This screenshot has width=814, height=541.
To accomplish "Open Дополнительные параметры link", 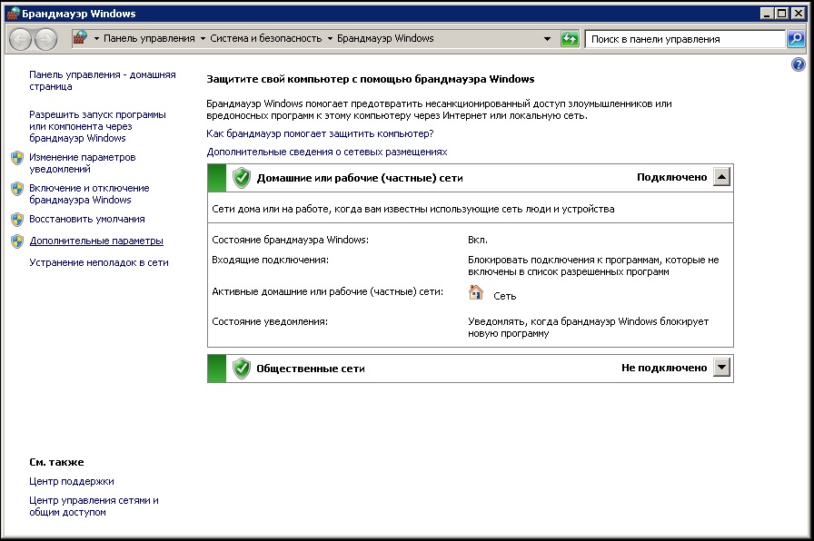I will [96, 241].
